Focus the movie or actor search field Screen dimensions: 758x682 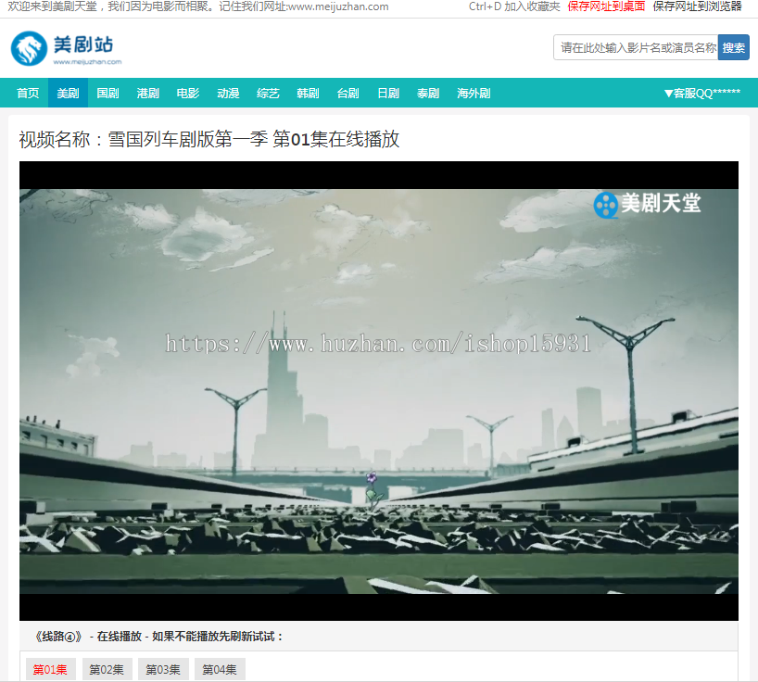pos(636,47)
